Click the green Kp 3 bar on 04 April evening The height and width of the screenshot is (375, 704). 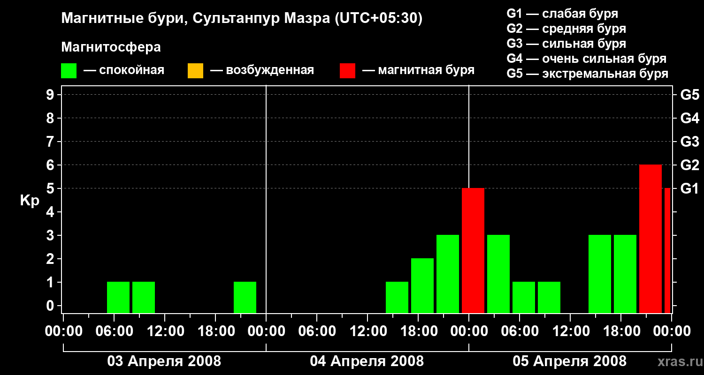click(448, 274)
